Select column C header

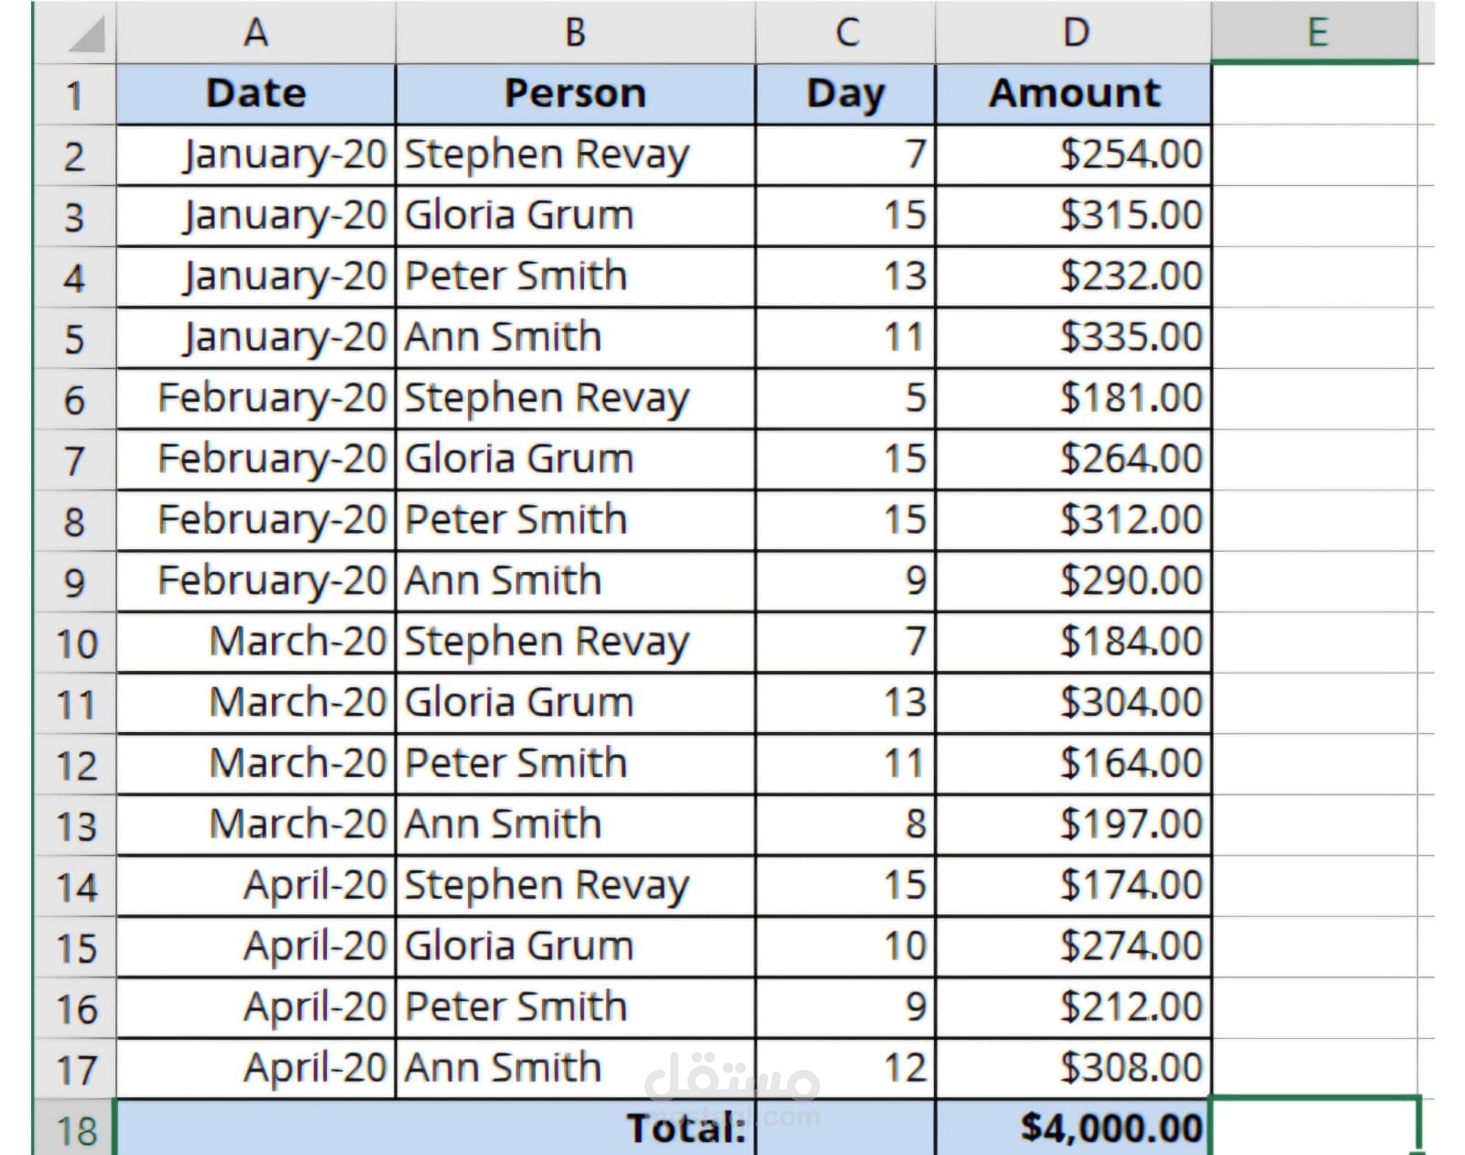[x=845, y=33]
